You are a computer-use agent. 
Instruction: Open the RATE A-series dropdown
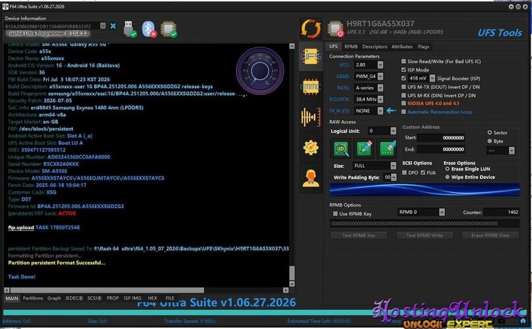click(x=381, y=88)
